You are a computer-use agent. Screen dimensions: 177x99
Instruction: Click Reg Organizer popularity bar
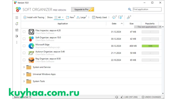[150, 60]
